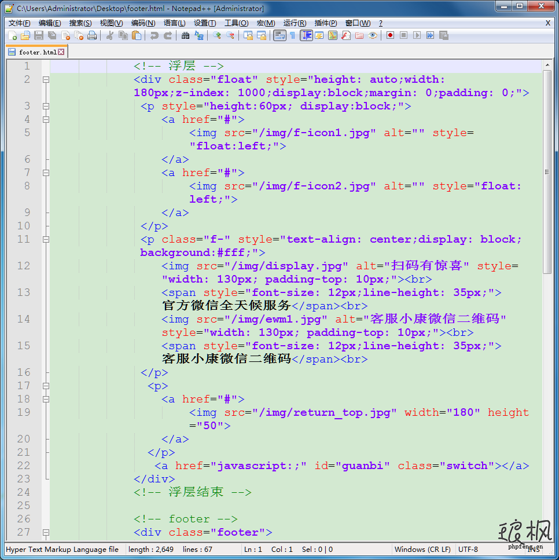This screenshot has height=560, width=559.
Task: Open the 编码(N) menu
Action: tap(143, 23)
